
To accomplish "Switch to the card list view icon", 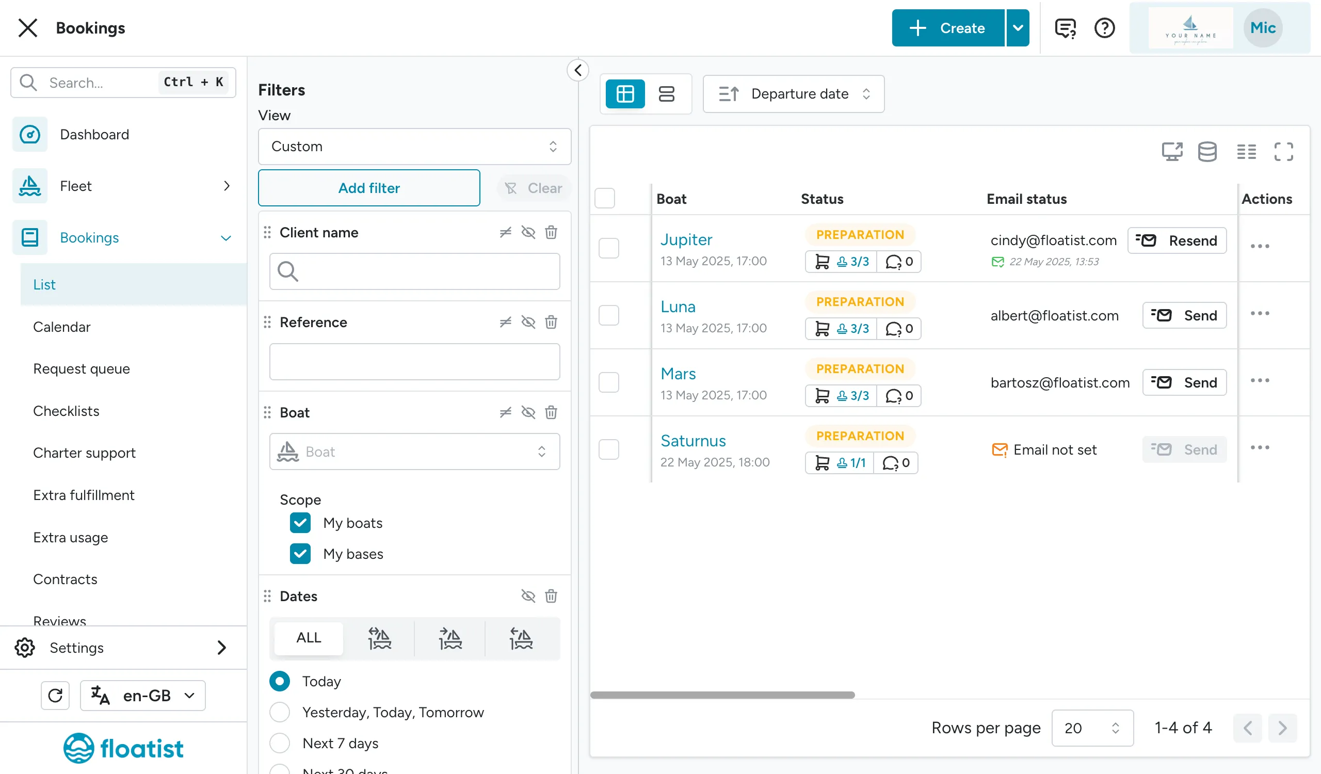I will coord(666,94).
